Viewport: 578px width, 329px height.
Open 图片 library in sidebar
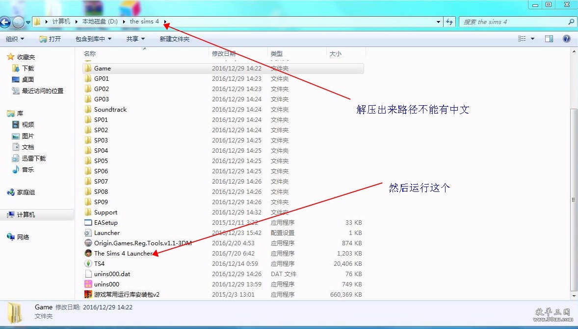tap(28, 136)
